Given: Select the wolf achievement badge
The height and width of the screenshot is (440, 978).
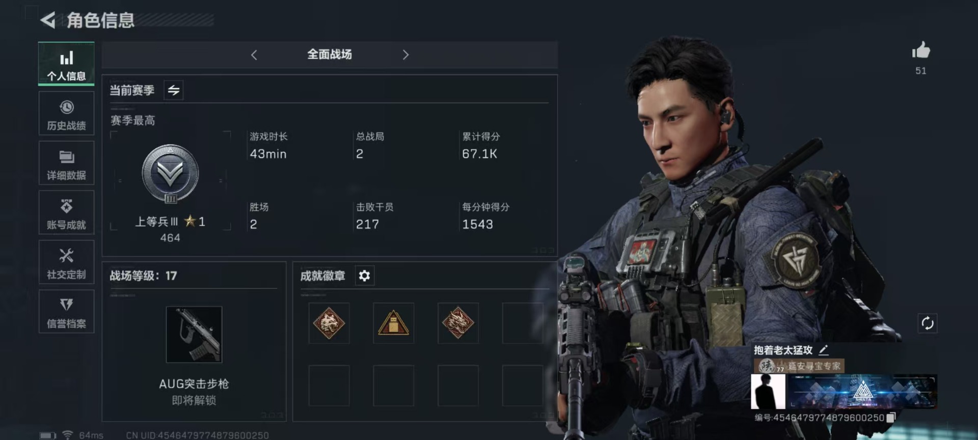Looking at the screenshot, I should (329, 323).
